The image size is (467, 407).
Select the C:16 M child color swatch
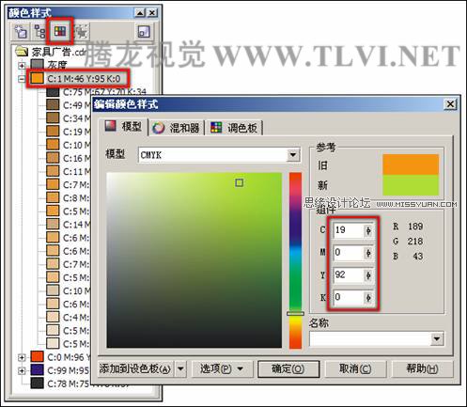53,158
